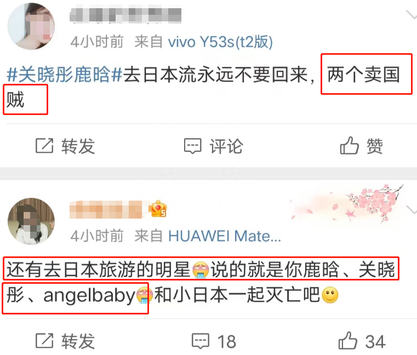Image resolution: width=417 pixels, height=355 pixels.
Task: Click the HUAWEI Mate... source link
Action: (225, 236)
